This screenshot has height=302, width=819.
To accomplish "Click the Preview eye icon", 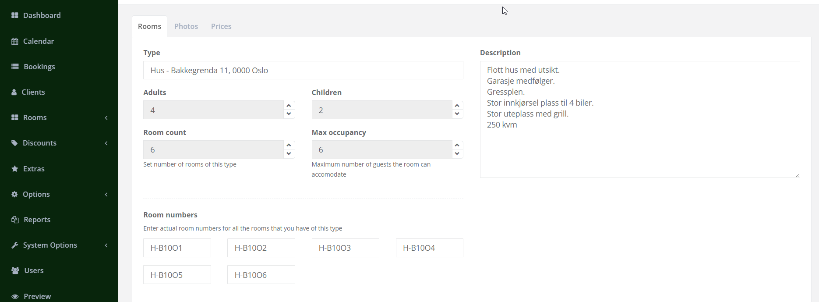I will (15, 296).
